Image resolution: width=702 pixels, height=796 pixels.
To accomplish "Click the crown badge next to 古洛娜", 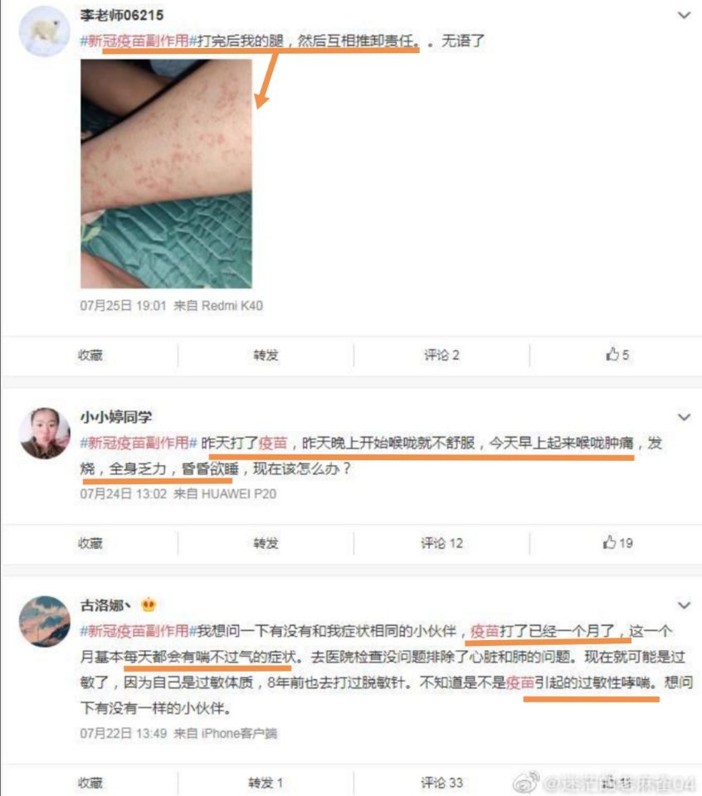I will pyautogui.click(x=149, y=604).
